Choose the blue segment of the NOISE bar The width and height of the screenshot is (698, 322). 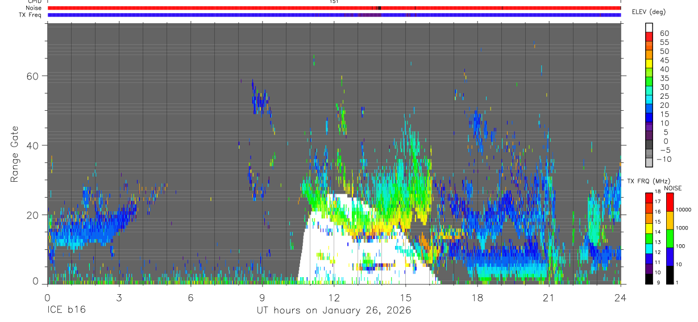[x=670, y=257]
